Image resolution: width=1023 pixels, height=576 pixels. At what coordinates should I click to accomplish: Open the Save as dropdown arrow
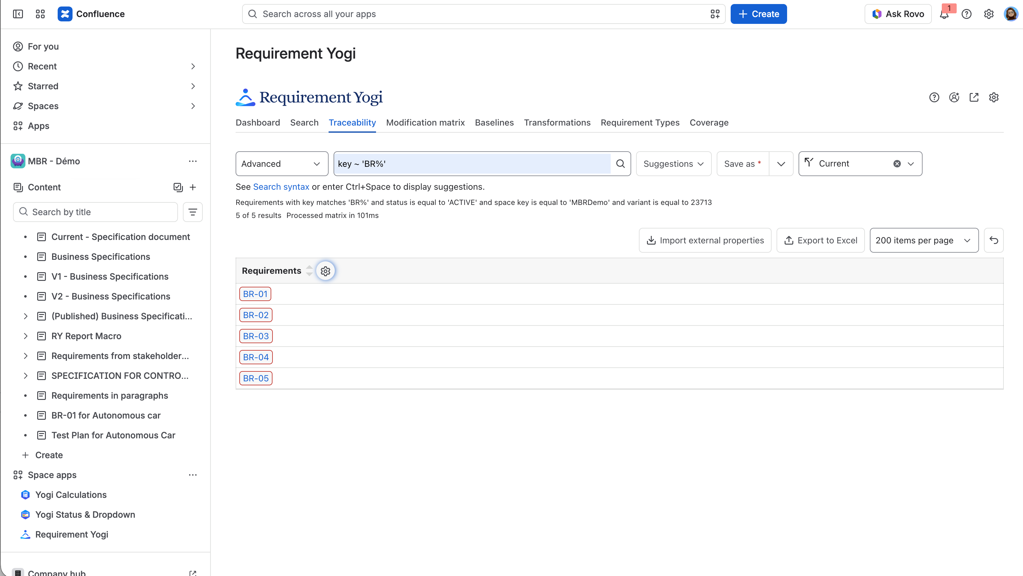(x=781, y=164)
